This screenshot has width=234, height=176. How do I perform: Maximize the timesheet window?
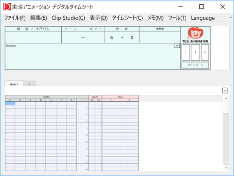[202, 7]
